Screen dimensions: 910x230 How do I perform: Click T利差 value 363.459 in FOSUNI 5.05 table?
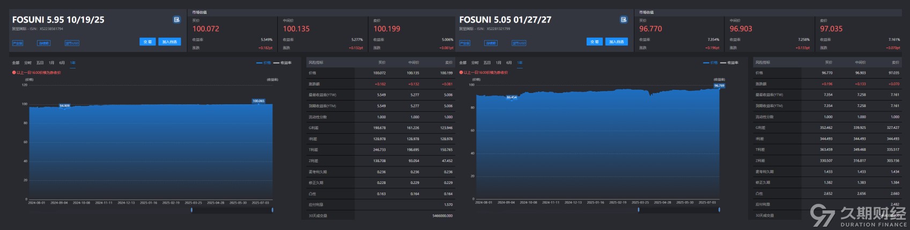[826, 149]
